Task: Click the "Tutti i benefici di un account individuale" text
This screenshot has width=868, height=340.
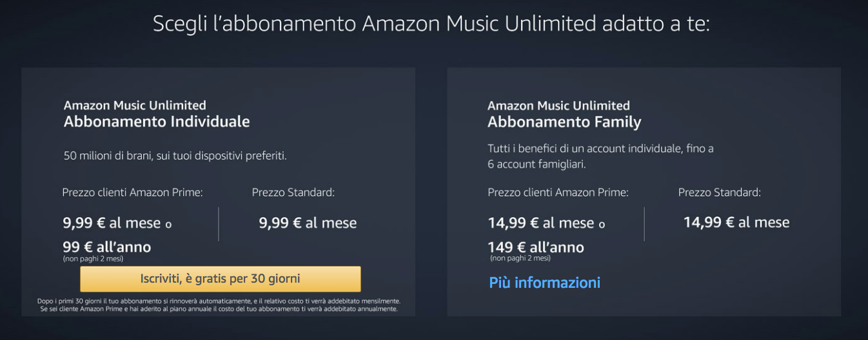Action: (600, 149)
